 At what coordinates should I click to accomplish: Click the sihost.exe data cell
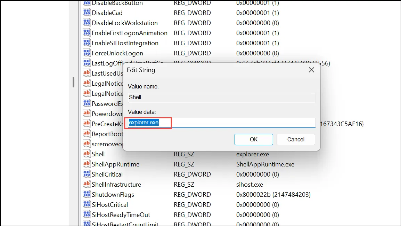[x=249, y=185]
